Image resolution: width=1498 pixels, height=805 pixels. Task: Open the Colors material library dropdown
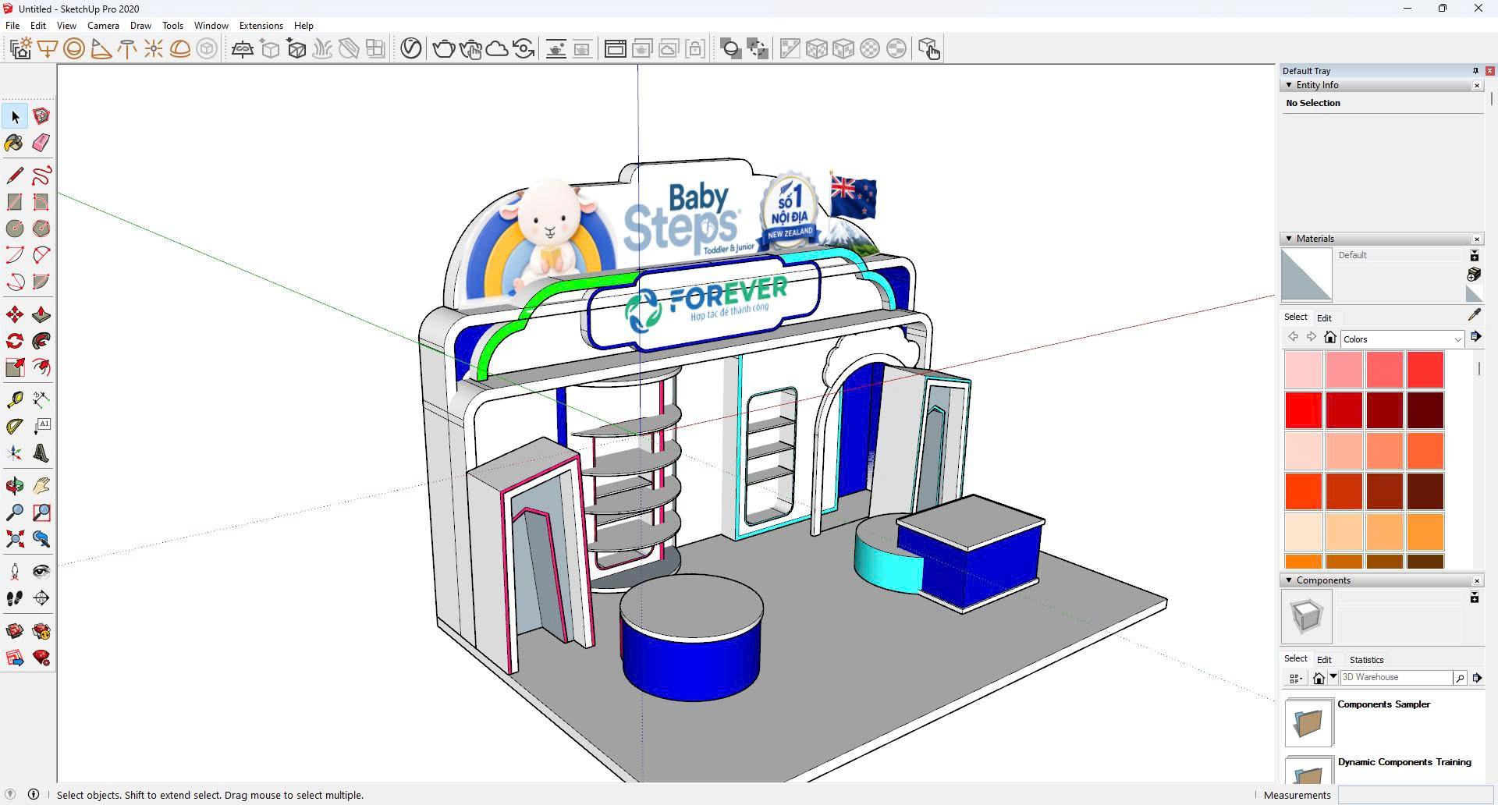click(1402, 339)
